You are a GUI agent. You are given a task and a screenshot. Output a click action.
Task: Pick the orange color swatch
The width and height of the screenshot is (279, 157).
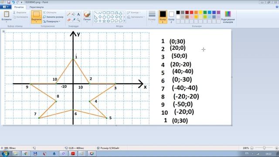coord(196,12)
